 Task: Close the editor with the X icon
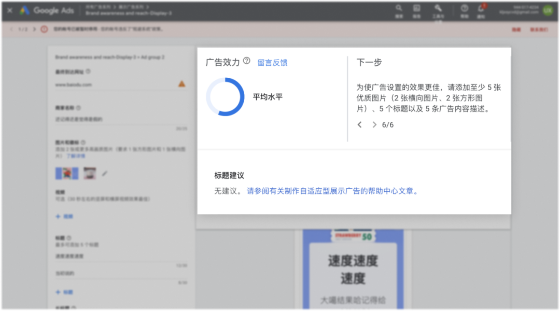coord(10,10)
